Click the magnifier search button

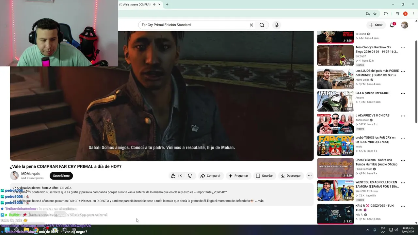click(262, 25)
